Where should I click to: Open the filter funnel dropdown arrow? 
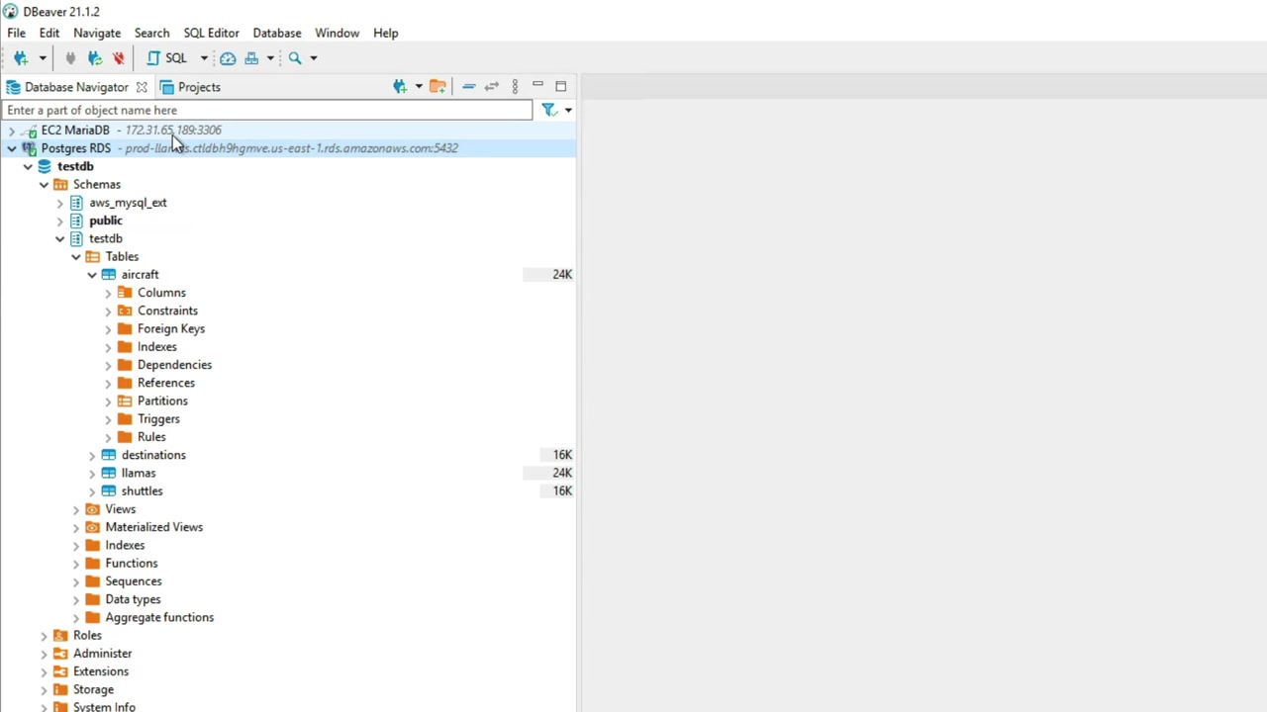coord(568,110)
